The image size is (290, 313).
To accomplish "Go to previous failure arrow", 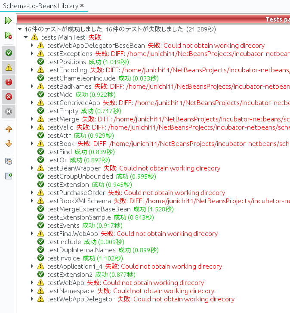I will click(9, 129).
